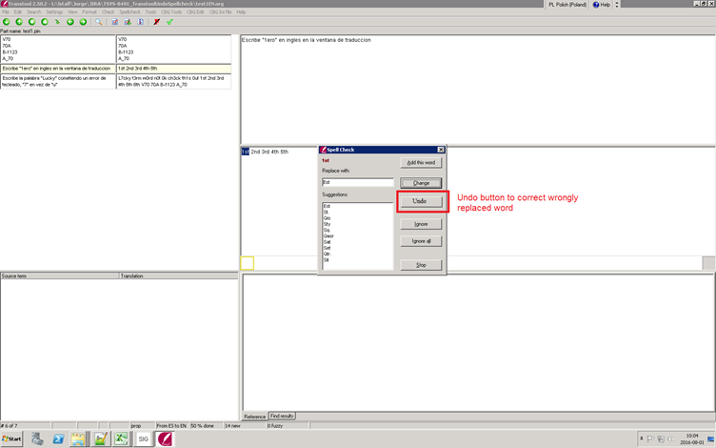
Task: Open the Excel icon in the taskbar
Action: tap(121, 438)
